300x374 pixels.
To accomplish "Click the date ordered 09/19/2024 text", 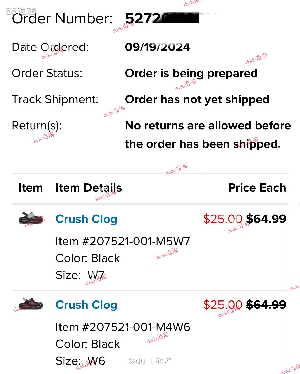I will tap(157, 47).
